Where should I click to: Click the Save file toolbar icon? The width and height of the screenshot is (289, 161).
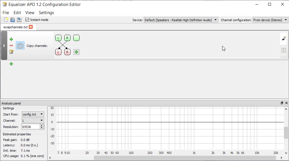pos(12,19)
